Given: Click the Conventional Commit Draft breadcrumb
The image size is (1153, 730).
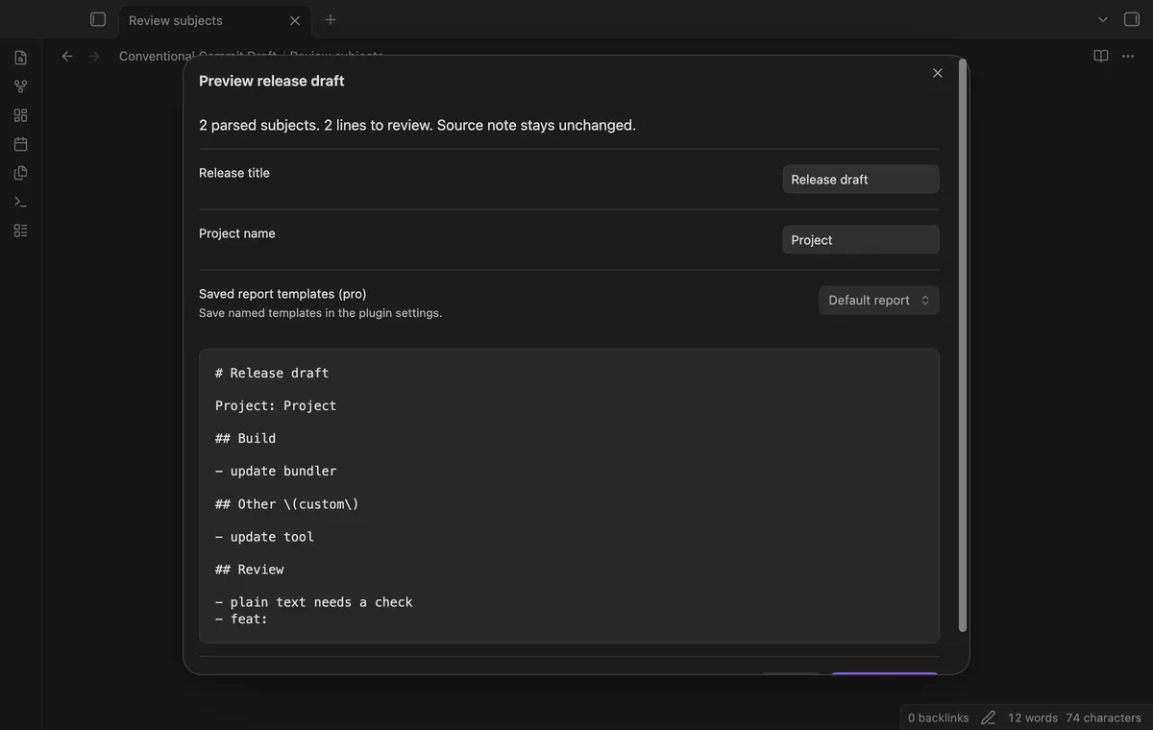Looking at the screenshot, I should pos(197,56).
